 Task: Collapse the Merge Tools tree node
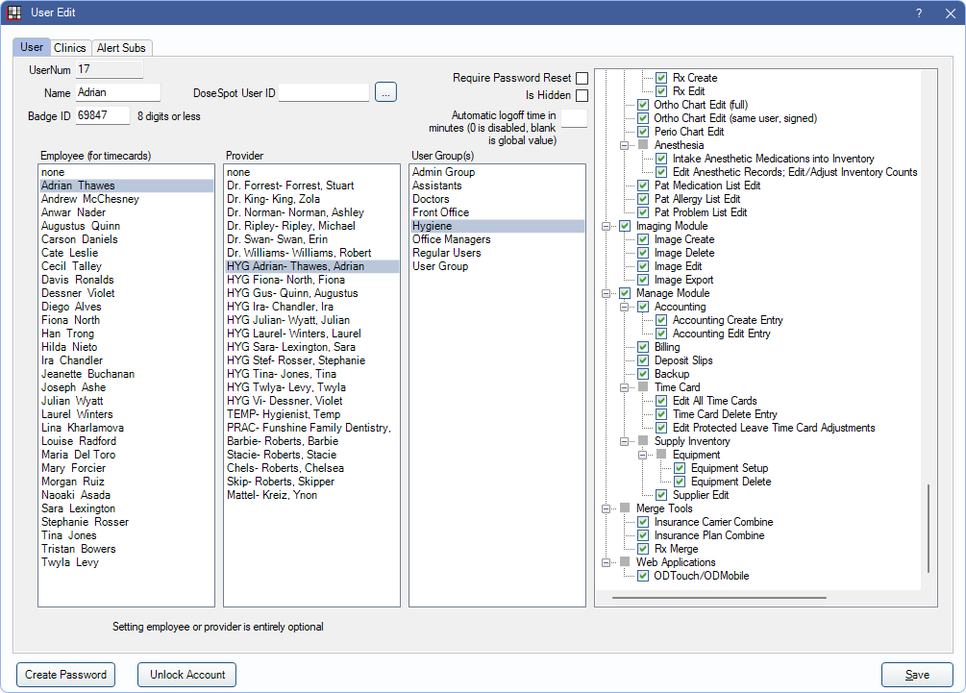(x=607, y=508)
